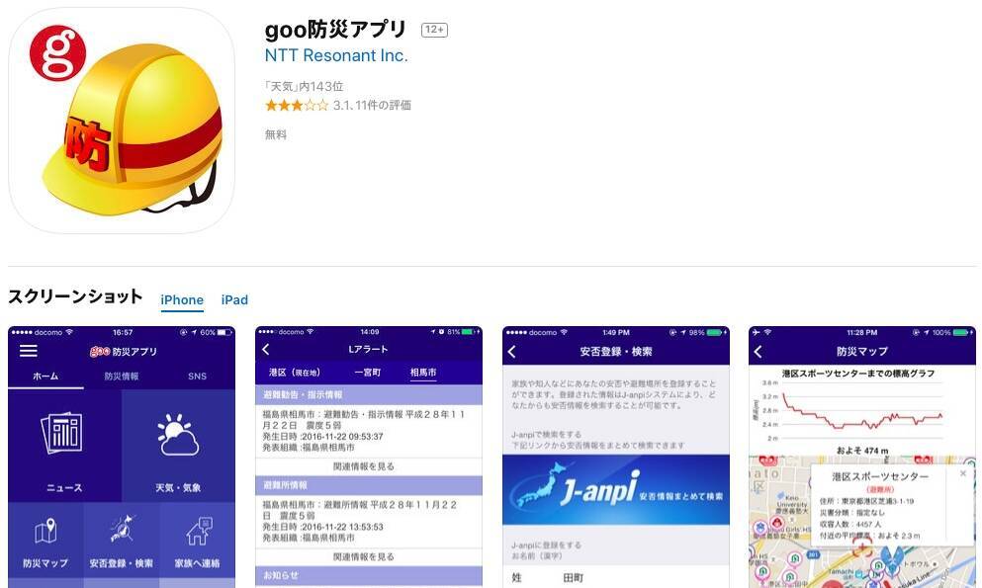Click the 港区スポーツセンターまでの標高グラフ title
The height and width of the screenshot is (588, 982).
pyautogui.click(x=858, y=374)
